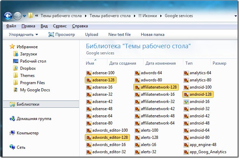Select file alerts-32
Image resolution: width=239 pixels, height=158 pixels.
click(x=146, y=152)
